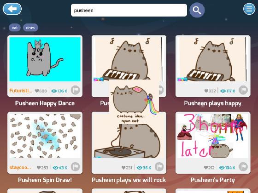Flag the Pusheen plays happy project
The image size is (258, 193).
tap(243, 90)
